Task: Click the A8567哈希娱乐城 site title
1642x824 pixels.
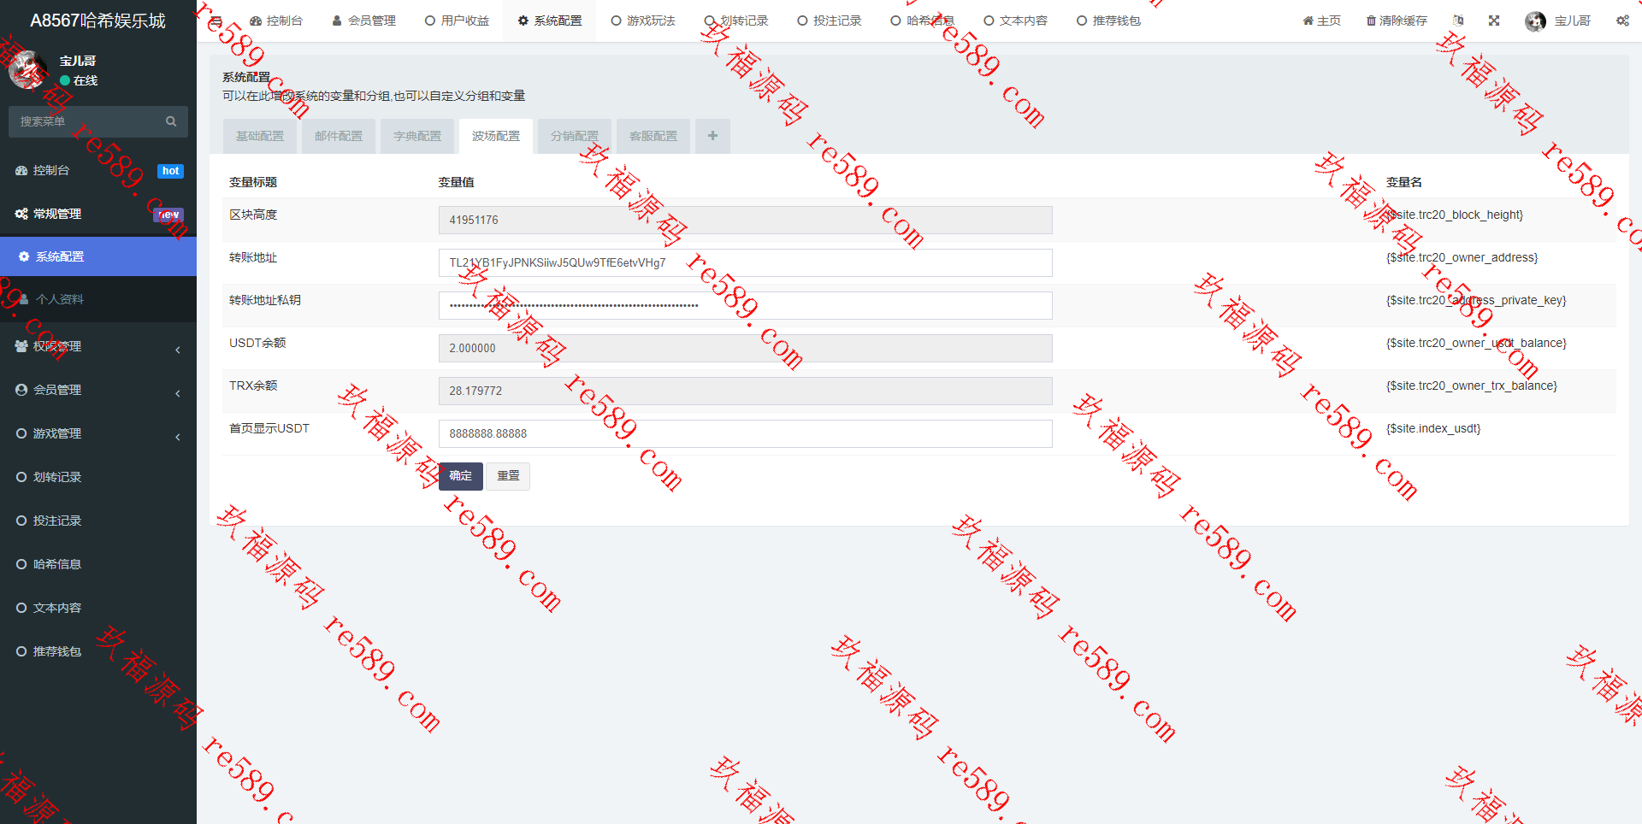Action: 98,21
